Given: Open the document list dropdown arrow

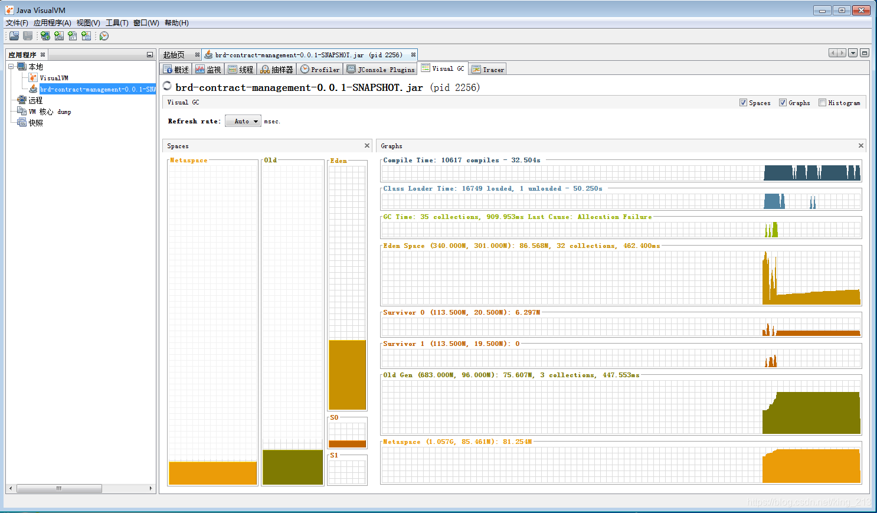Looking at the screenshot, I should (x=853, y=53).
